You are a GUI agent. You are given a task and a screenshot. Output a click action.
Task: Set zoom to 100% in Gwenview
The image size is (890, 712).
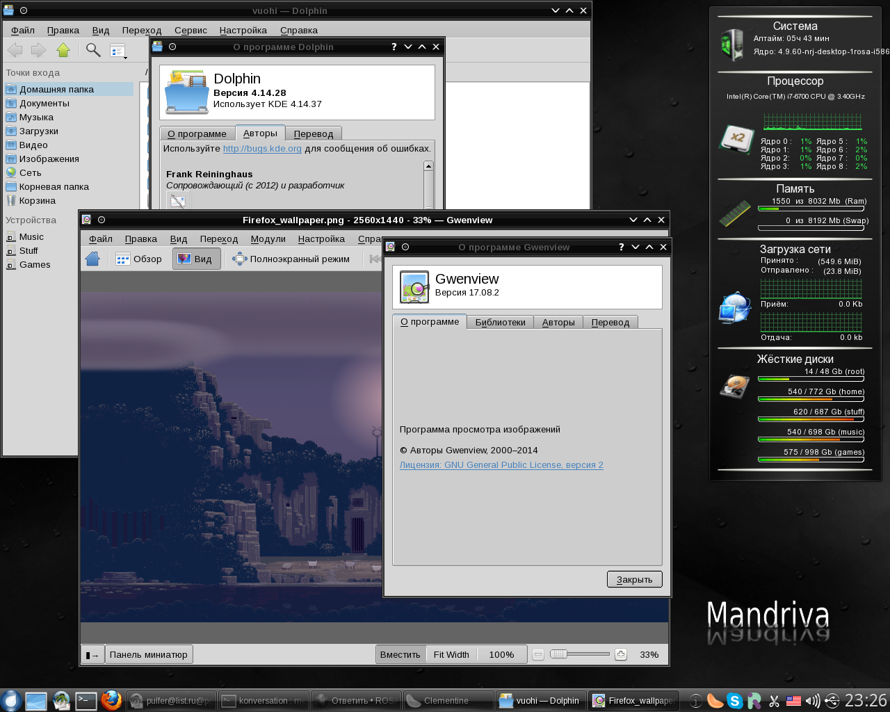501,654
